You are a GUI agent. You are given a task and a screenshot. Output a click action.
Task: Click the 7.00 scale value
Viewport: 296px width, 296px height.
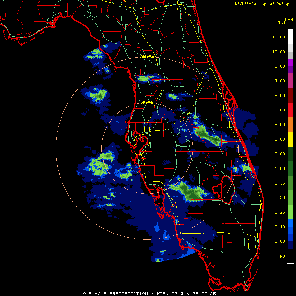[280, 81]
